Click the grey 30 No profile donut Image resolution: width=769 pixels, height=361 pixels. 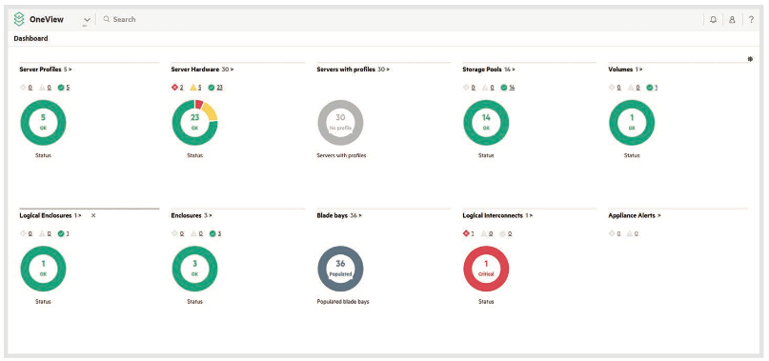[x=340, y=123]
